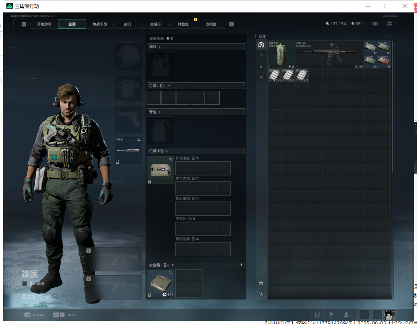Select the .45 ammo box with 47 rounds
This screenshot has height=324, width=417.
370,48
